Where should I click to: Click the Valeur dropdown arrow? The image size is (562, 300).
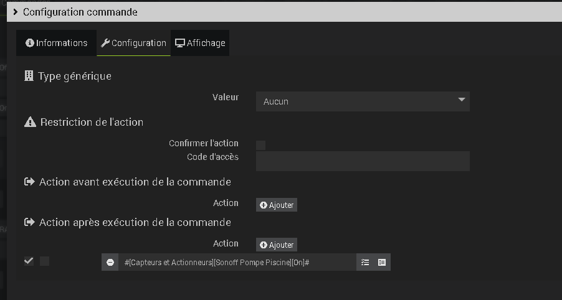click(x=462, y=100)
